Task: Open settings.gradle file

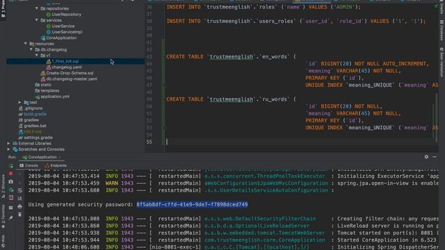Action: pyautogui.click(x=35, y=137)
